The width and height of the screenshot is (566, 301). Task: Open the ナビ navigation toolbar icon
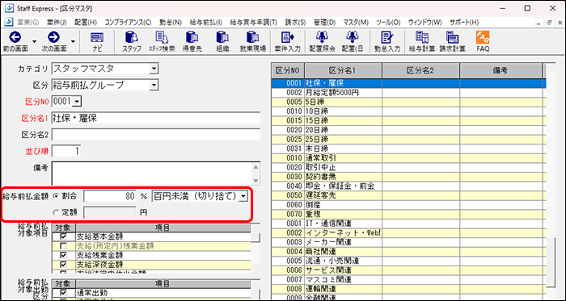96,38
